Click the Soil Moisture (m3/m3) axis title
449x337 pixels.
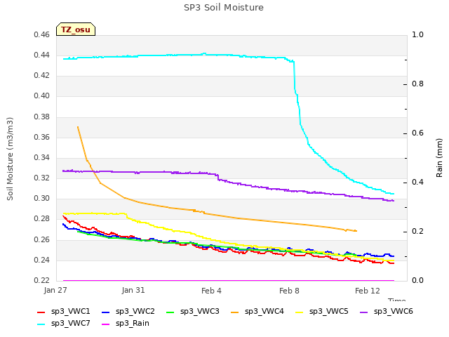[10, 159]
